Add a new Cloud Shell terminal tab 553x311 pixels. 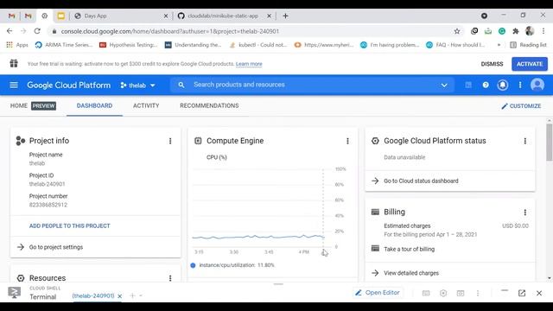132,295
